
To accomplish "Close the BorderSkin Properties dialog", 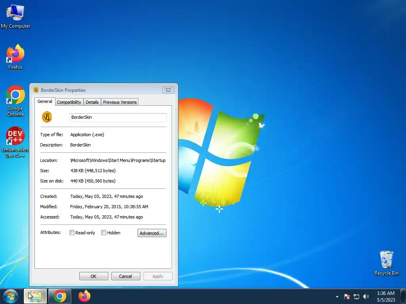I will point(168,90).
